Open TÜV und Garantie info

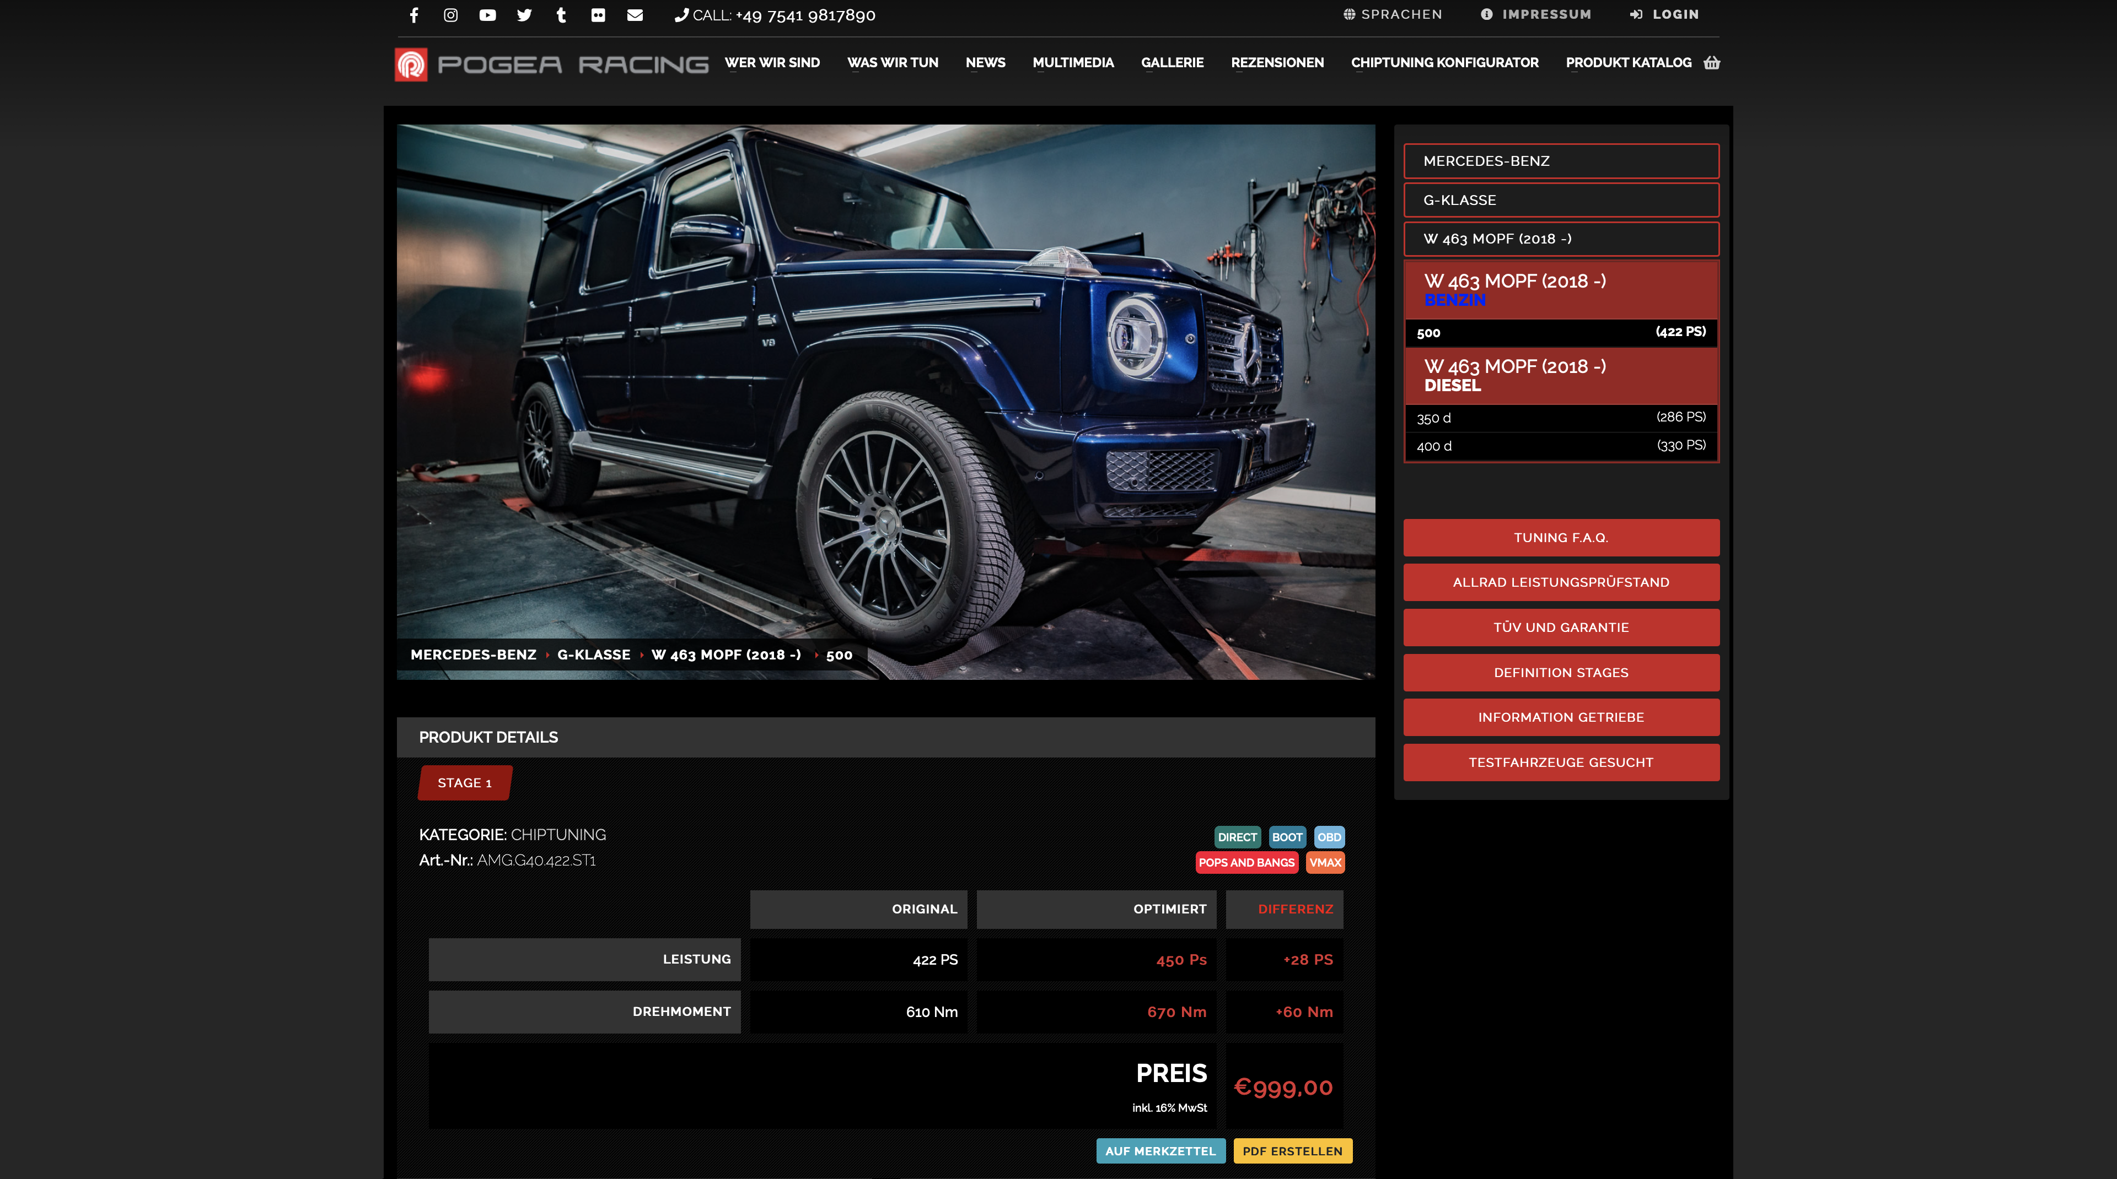[x=1561, y=628]
